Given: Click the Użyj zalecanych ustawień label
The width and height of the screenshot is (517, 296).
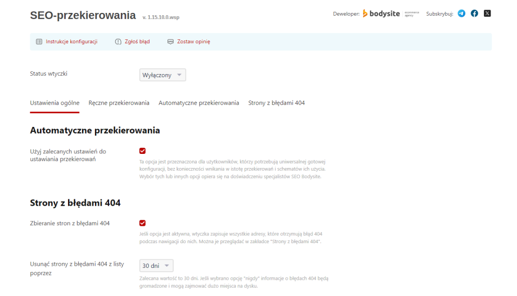Looking at the screenshot, I should [68, 155].
